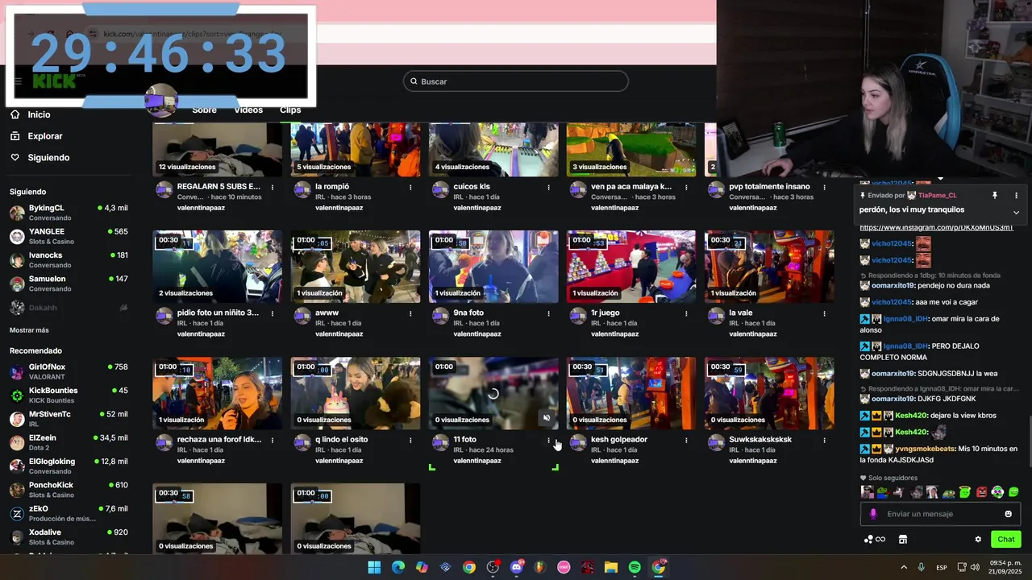Play the '9na foto' clip thumbnail
Viewport: 1032px width, 580px height.
(493, 267)
